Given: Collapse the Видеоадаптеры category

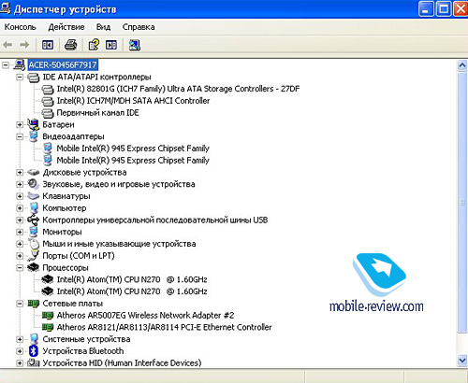Looking at the screenshot, I should [20, 136].
